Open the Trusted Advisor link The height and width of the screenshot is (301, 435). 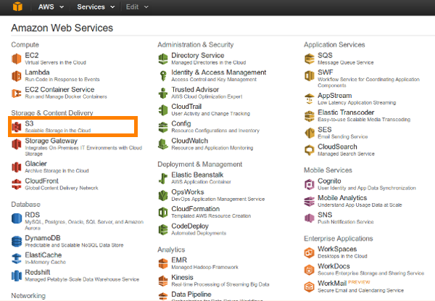pyautogui.click(x=195, y=90)
